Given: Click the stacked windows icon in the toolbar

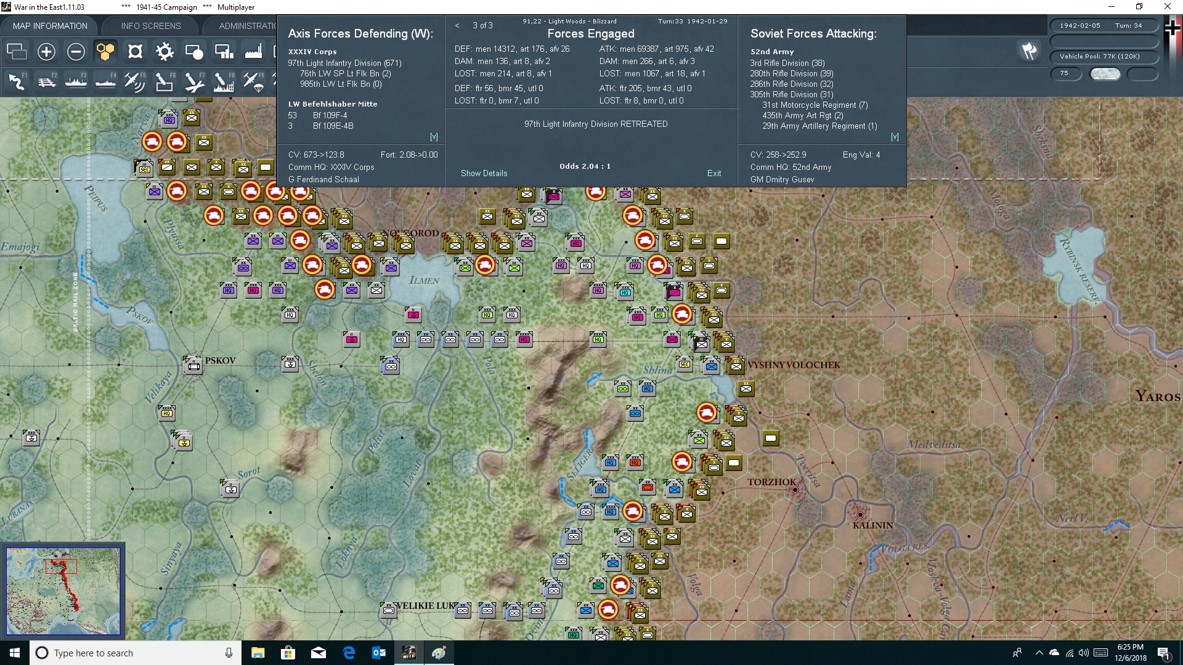Looking at the screenshot, I should tap(17, 51).
